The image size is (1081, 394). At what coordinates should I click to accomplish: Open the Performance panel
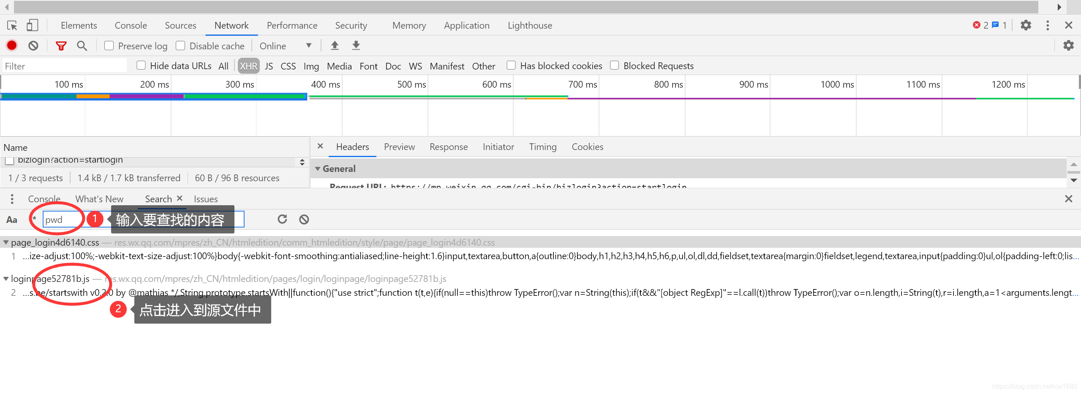click(292, 25)
